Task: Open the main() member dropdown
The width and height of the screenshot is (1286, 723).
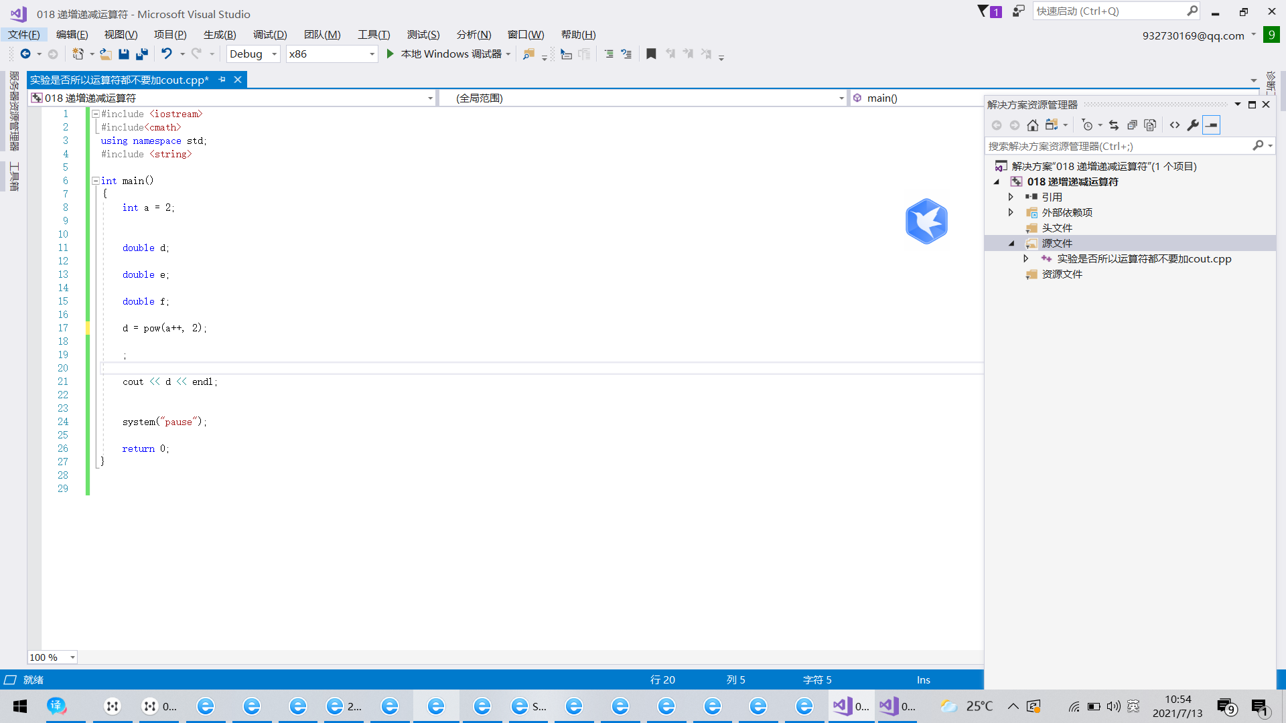Action: tap(916, 98)
